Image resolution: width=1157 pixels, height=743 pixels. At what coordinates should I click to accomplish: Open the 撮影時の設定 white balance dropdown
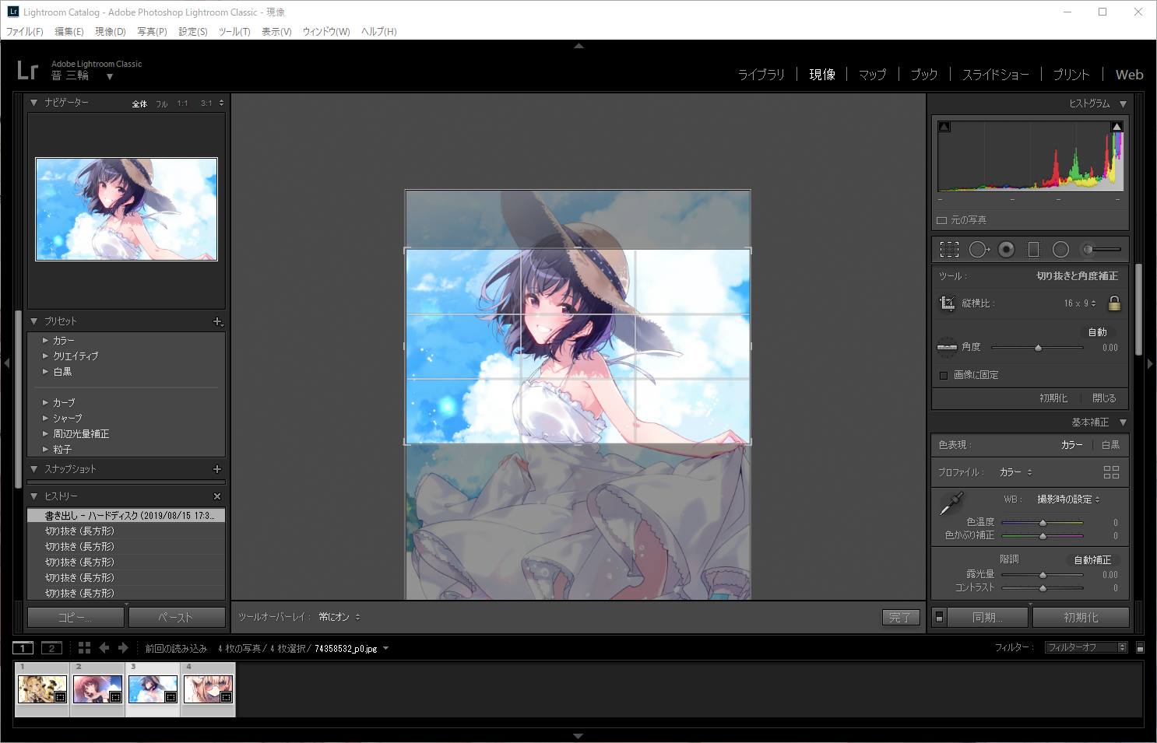click(1068, 499)
